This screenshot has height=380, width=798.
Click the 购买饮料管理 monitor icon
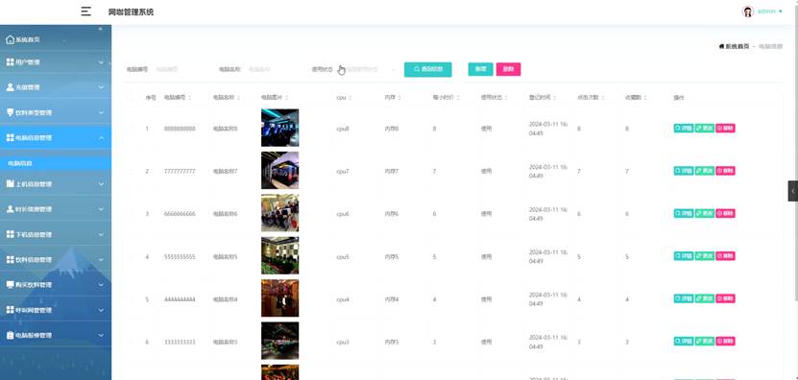click(10, 285)
